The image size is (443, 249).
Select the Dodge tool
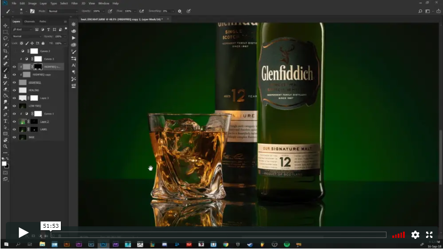point(5,108)
